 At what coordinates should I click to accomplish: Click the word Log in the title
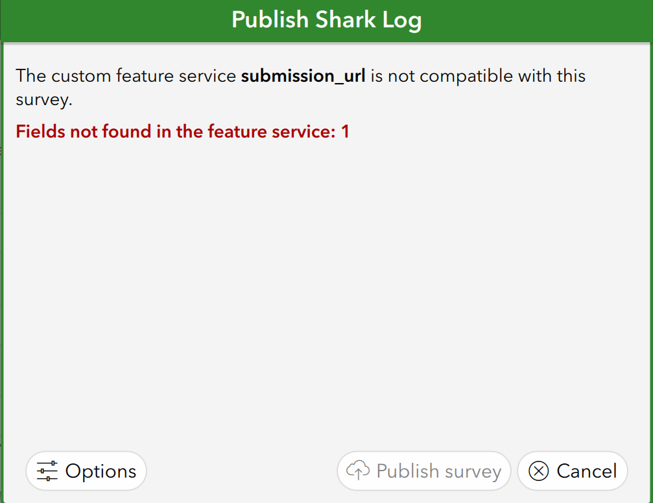click(x=402, y=20)
